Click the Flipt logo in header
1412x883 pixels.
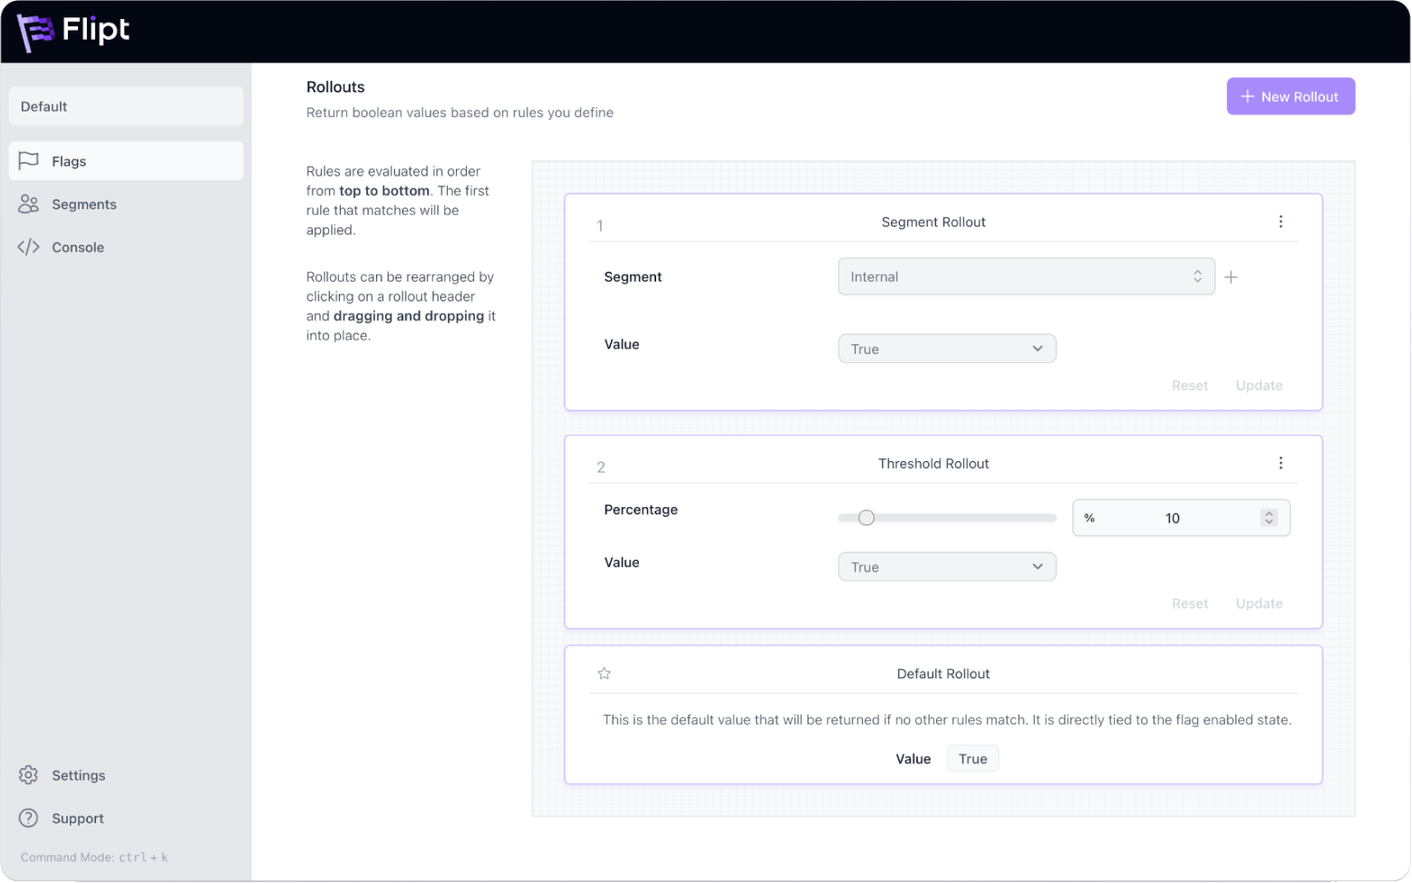point(73,32)
